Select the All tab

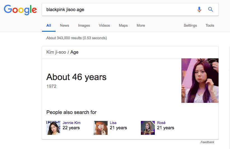49,25
